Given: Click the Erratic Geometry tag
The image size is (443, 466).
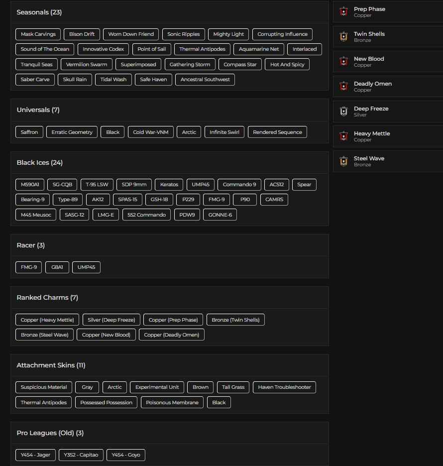Looking at the screenshot, I should [x=72, y=132].
